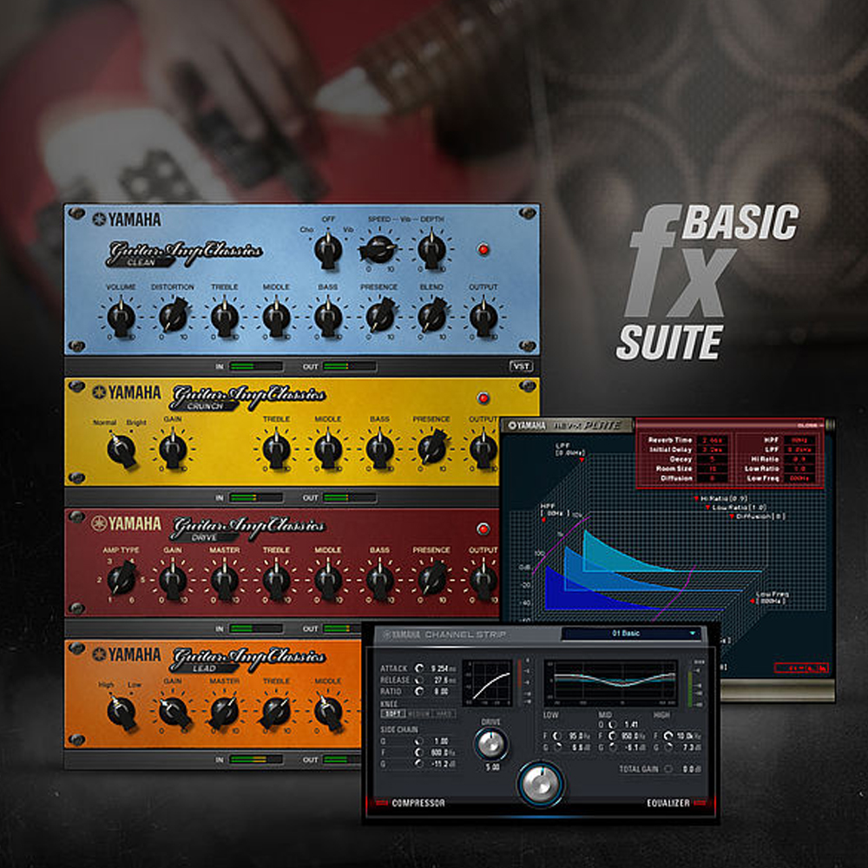The height and width of the screenshot is (868, 868).
Task: Select the MEDIUM knee option
Action: click(x=419, y=714)
